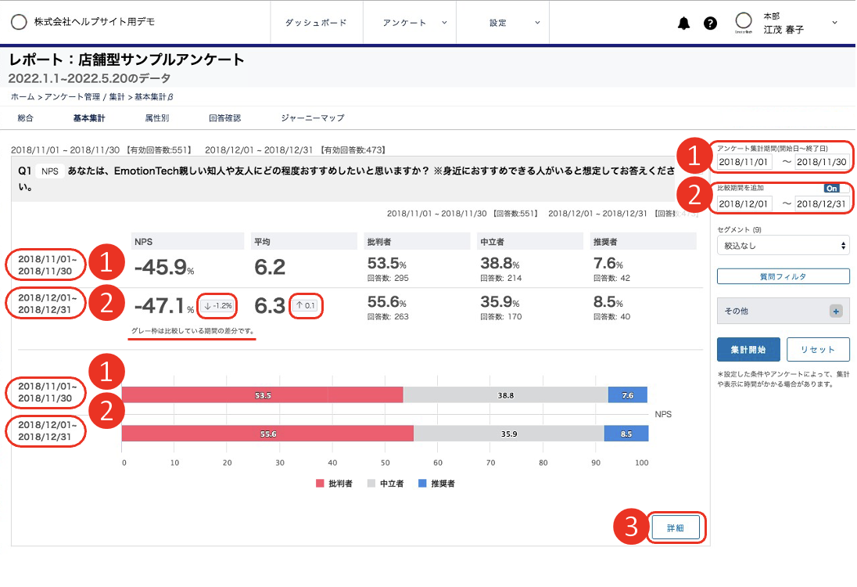Click the plus icon on その他 panel
857x587 pixels.
point(836,311)
